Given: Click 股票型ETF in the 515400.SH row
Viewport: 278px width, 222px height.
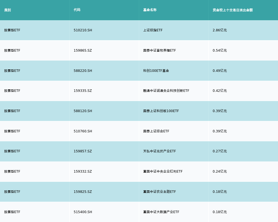Looking at the screenshot, I should coord(12,212).
